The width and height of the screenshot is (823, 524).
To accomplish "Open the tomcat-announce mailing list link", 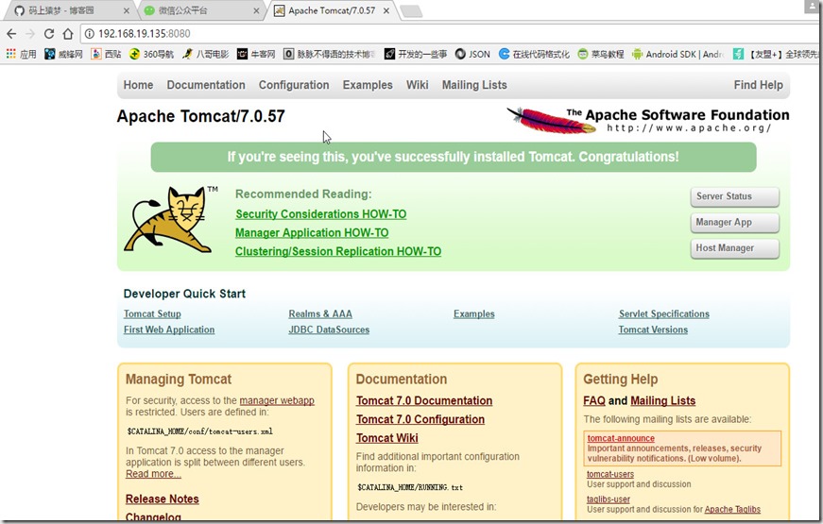I will (x=621, y=438).
